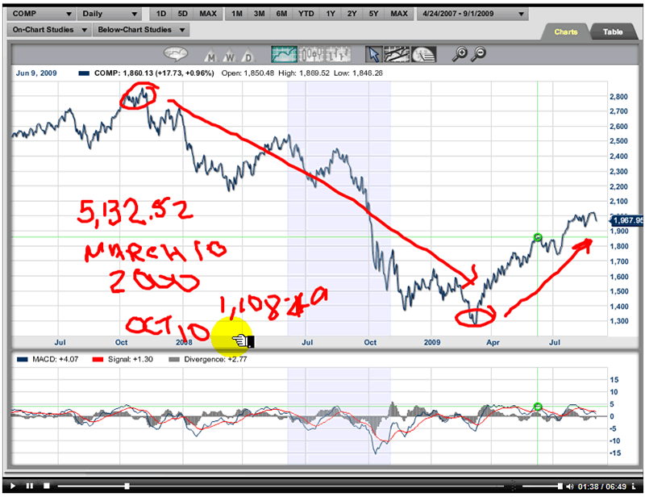Click the Signal: +1.30 legend entry

click(123, 360)
